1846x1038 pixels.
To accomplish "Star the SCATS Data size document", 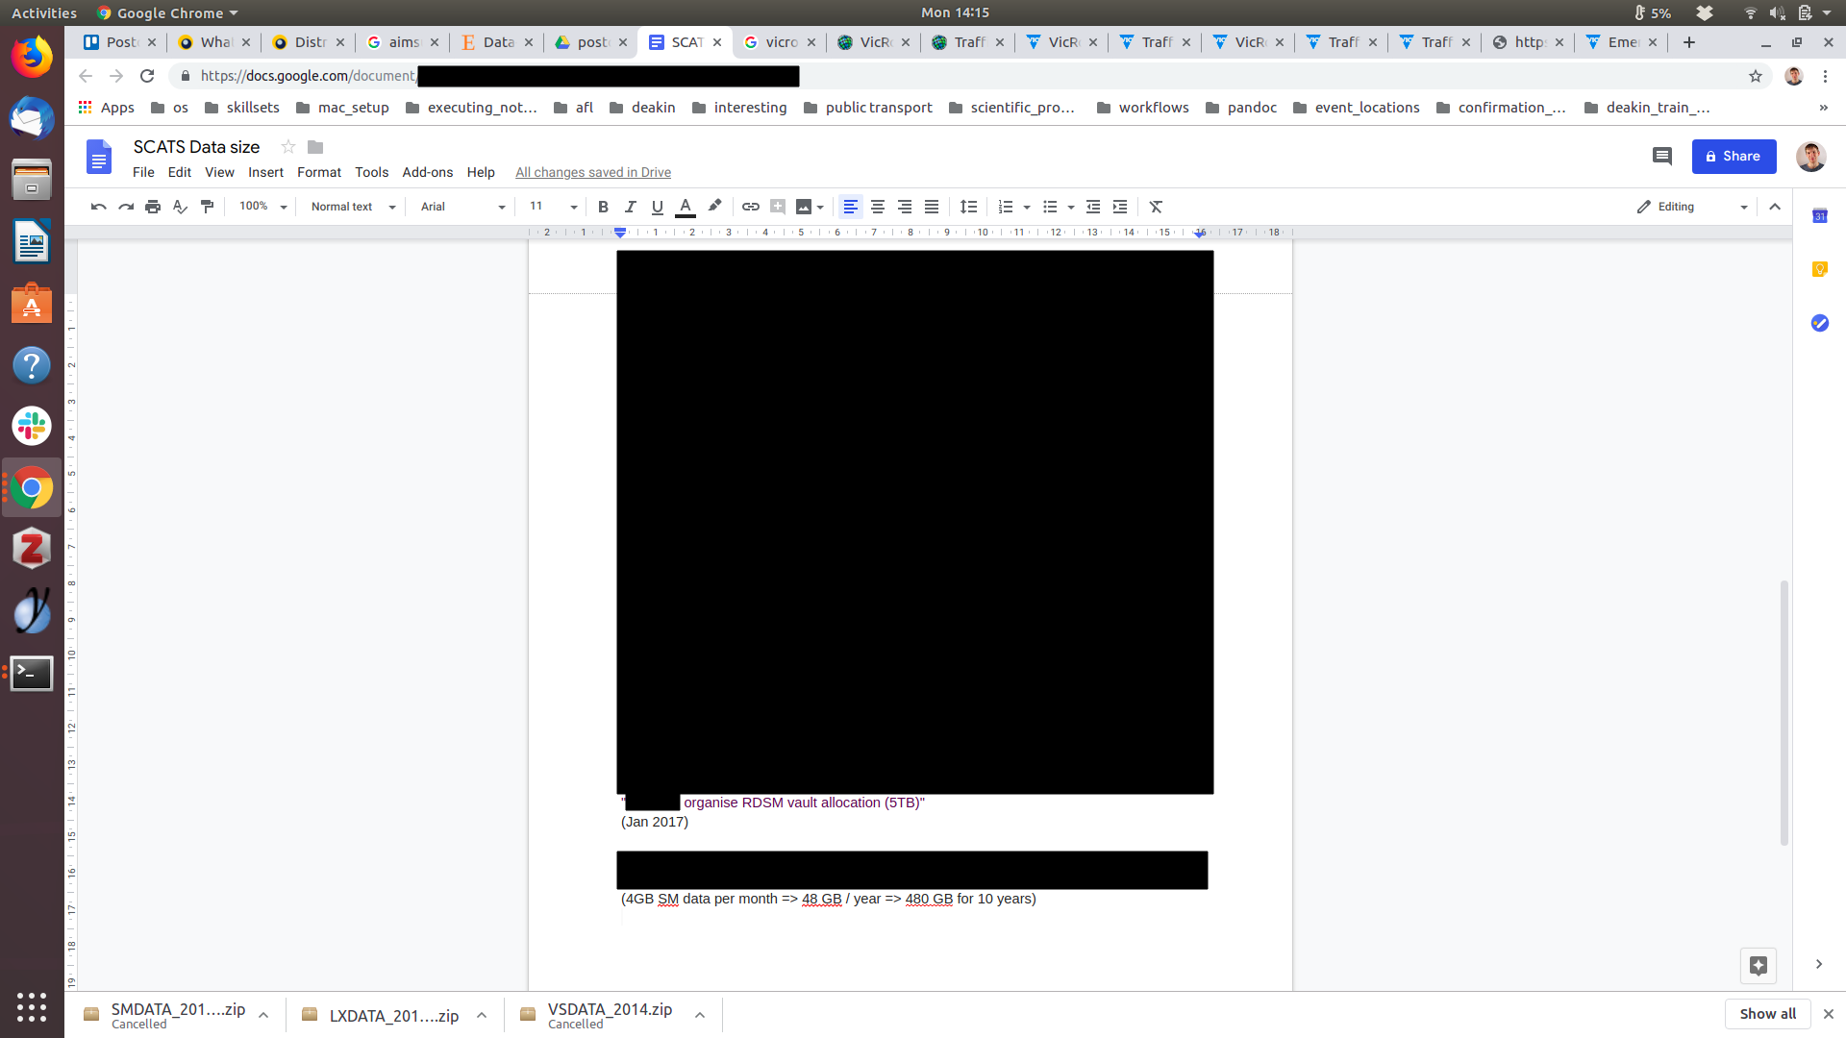I will tap(287, 147).
